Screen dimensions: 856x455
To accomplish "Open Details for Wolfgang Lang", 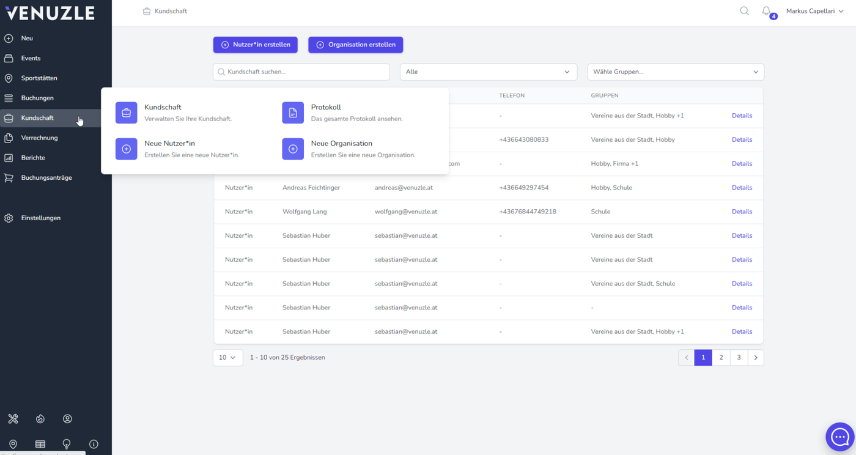I will tap(742, 212).
